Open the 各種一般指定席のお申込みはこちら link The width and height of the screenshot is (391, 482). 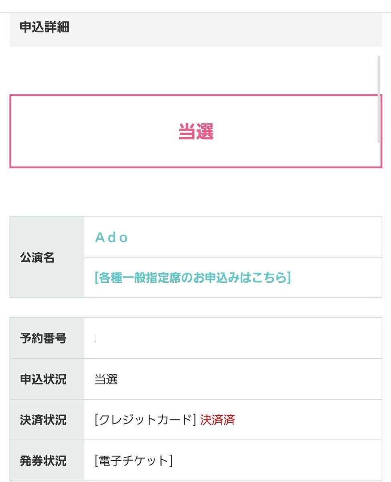(x=192, y=278)
